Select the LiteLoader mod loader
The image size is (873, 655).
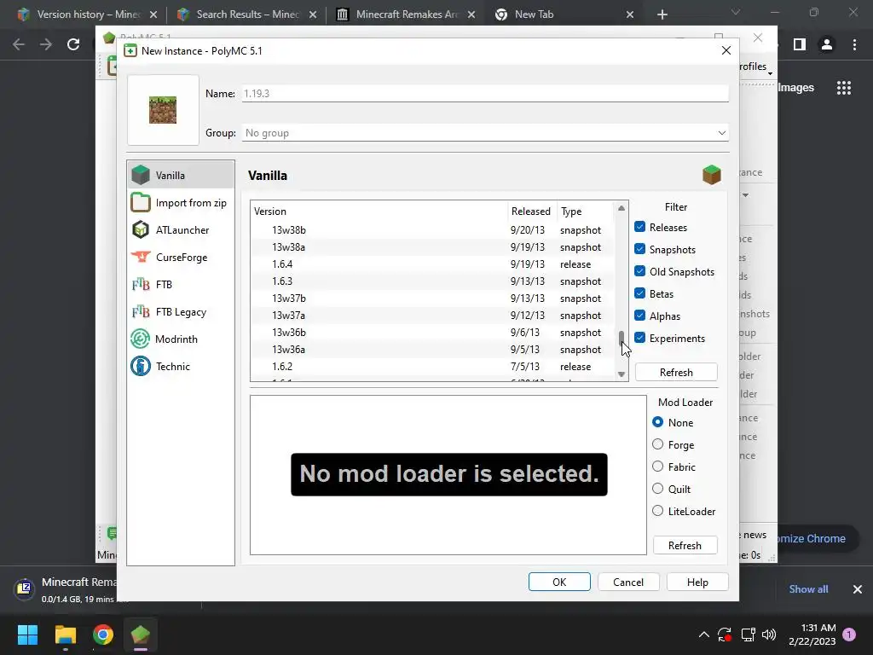coord(657,511)
